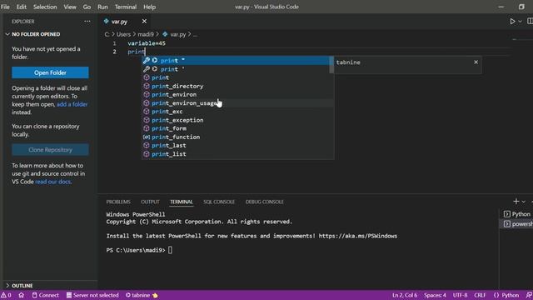Open the Edit menu

click(x=21, y=7)
